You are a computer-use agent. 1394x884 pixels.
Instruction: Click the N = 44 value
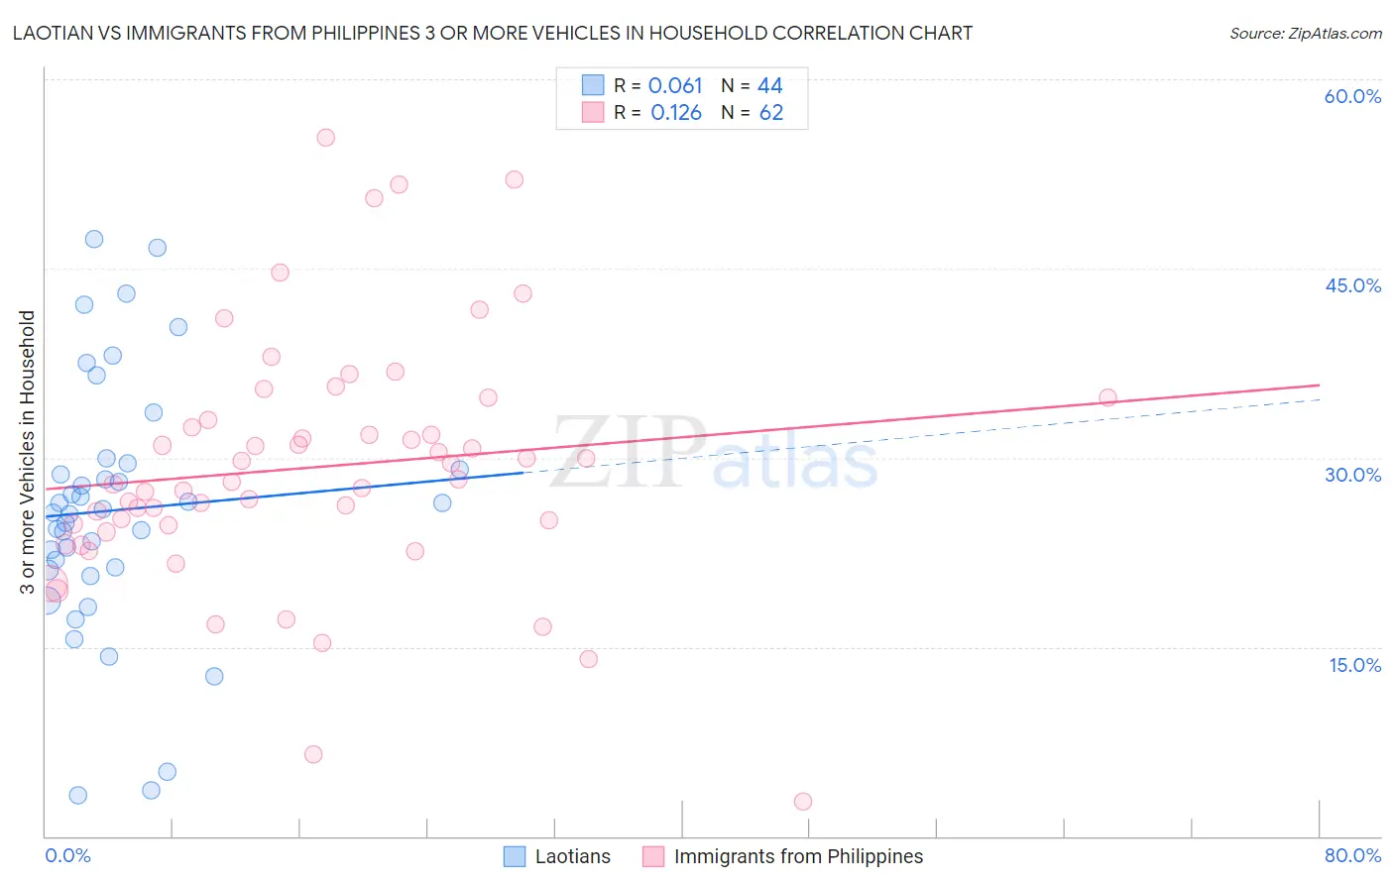pos(752,85)
